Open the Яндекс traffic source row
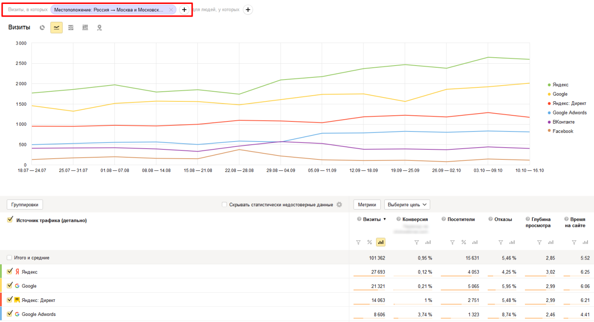The image size is (594, 322). pos(29,272)
